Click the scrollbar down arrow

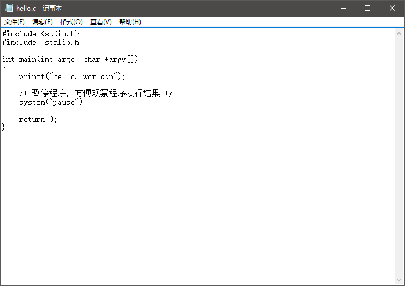coord(399,280)
